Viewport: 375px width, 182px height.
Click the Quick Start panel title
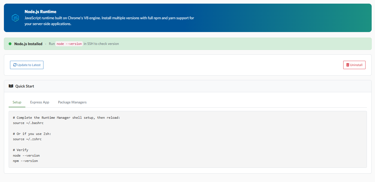click(25, 86)
